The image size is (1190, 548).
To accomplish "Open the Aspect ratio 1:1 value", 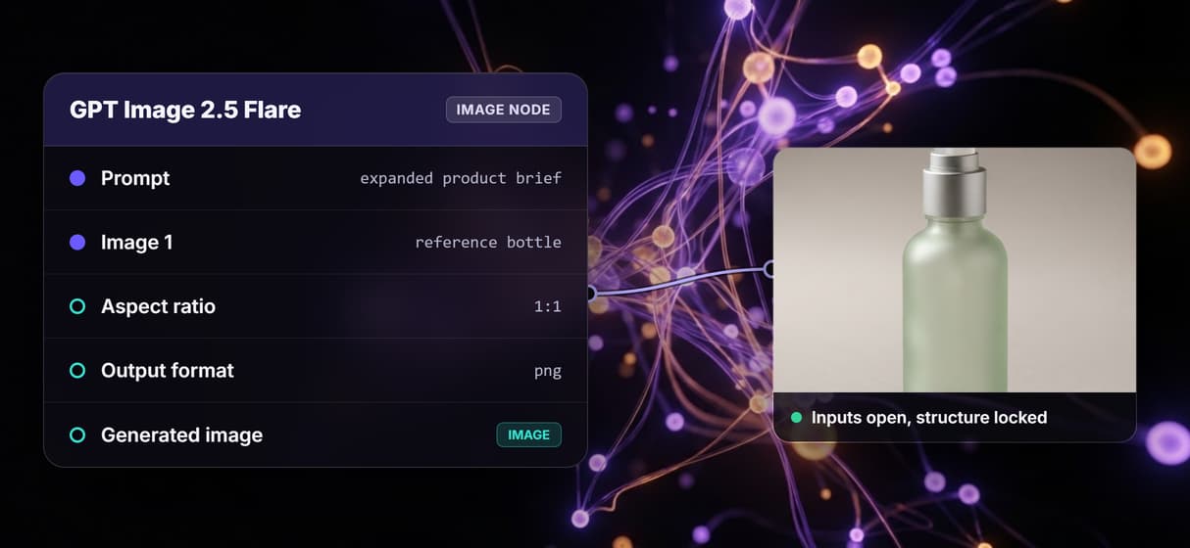I will (548, 306).
